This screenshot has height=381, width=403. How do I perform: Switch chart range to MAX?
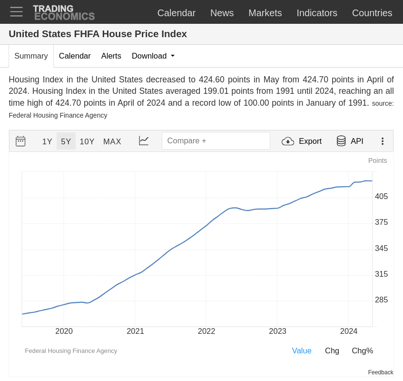112,141
